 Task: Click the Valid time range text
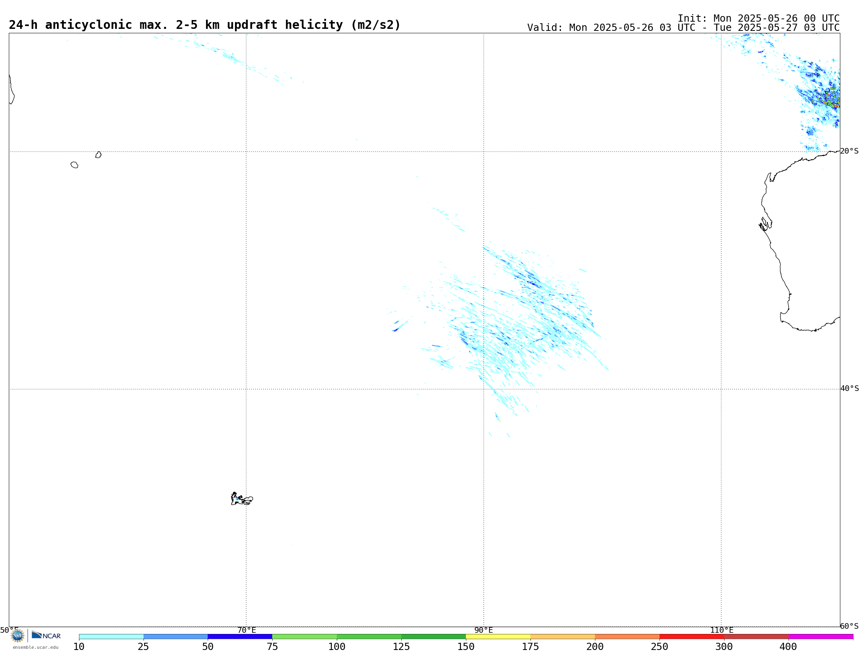683,28
